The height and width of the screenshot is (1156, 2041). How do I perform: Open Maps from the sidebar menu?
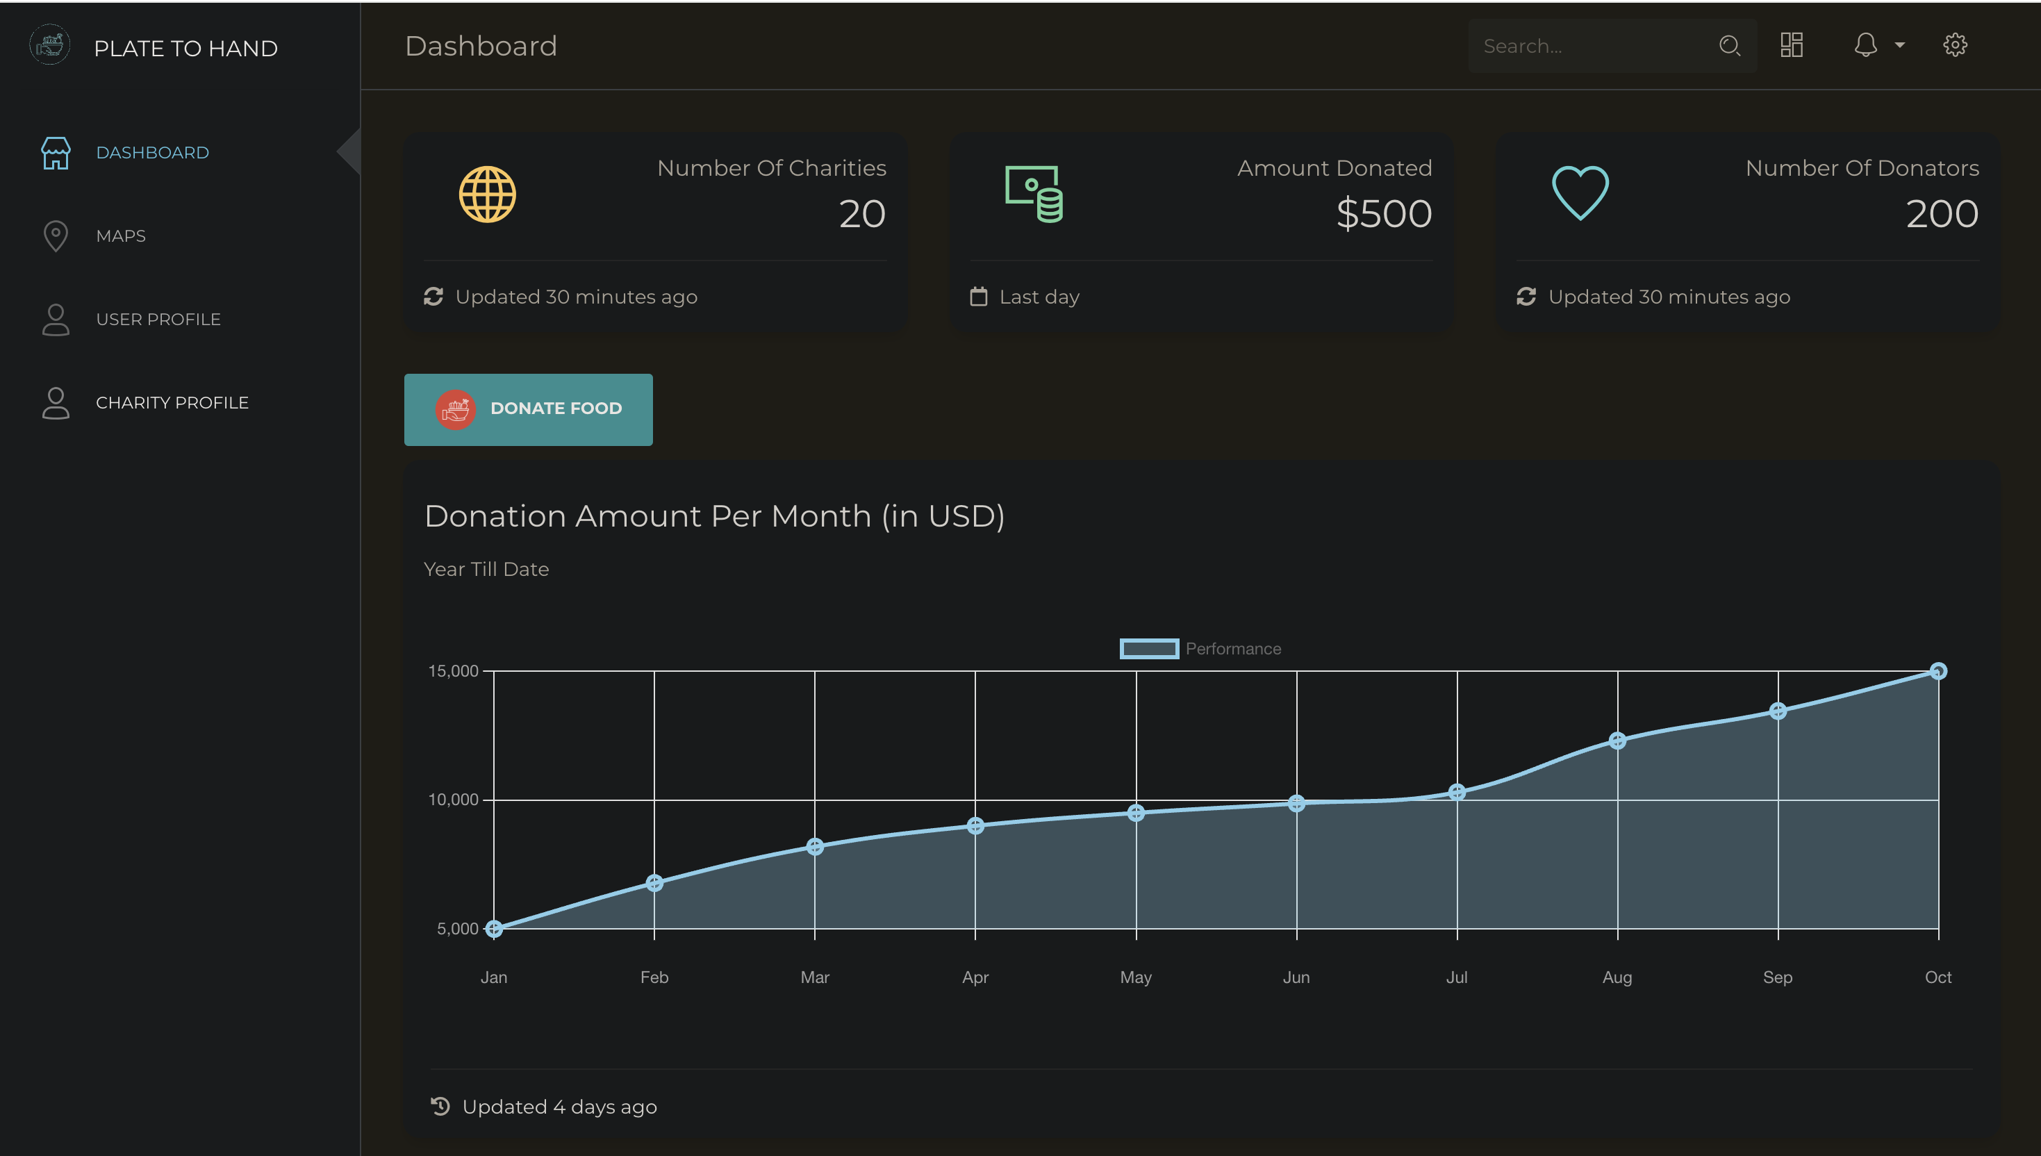(121, 237)
